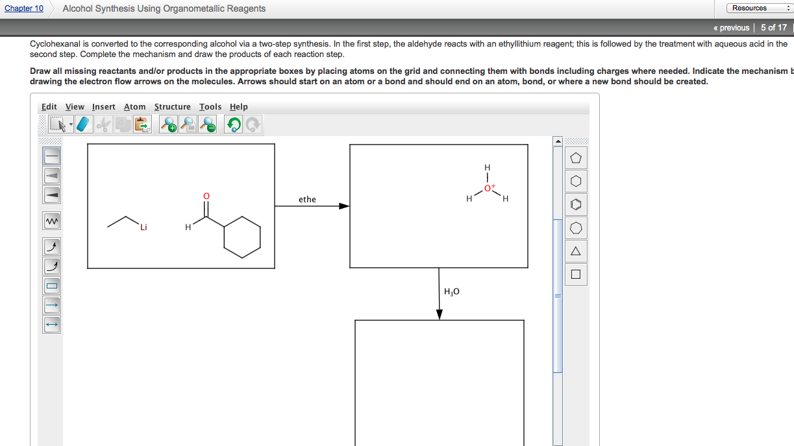
Task: Open the Structure menu
Action: tap(173, 106)
